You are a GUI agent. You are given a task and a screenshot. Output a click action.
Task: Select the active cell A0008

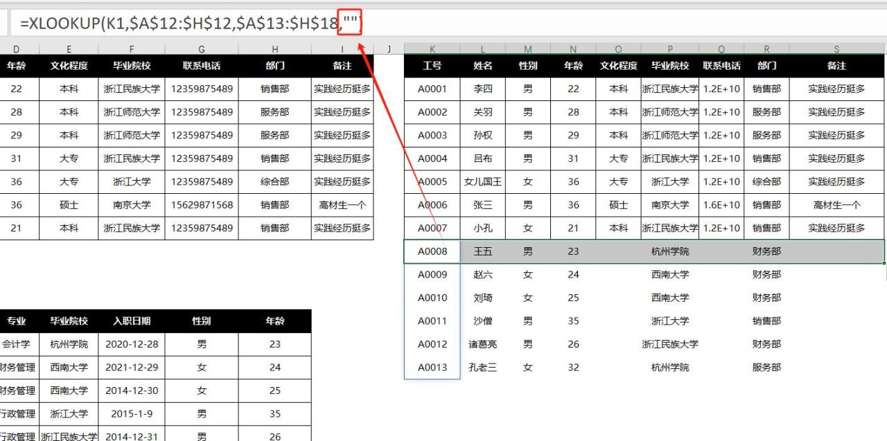[x=432, y=251]
